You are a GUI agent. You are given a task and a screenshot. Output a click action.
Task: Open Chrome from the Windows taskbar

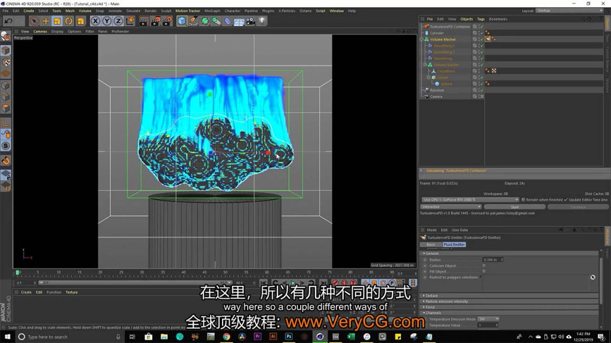[x=226, y=337]
